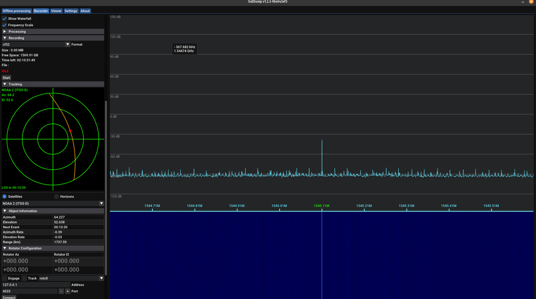Go to the Settings tab
The height and width of the screenshot is (299, 536).
(x=71, y=11)
